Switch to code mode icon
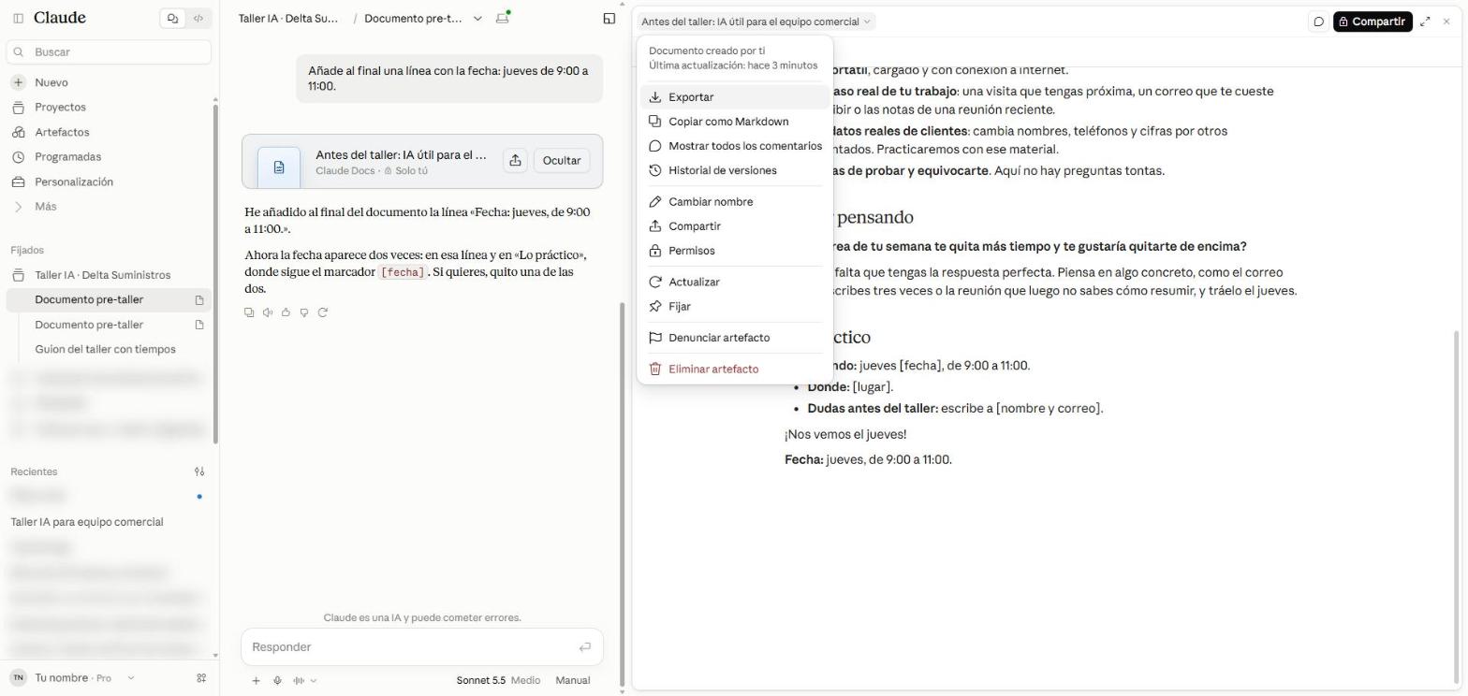This screenshot has width=1468, height=696. [x=198, y=18]
